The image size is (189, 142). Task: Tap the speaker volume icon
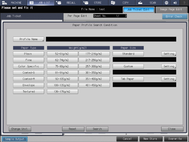(x=175, y=3)
